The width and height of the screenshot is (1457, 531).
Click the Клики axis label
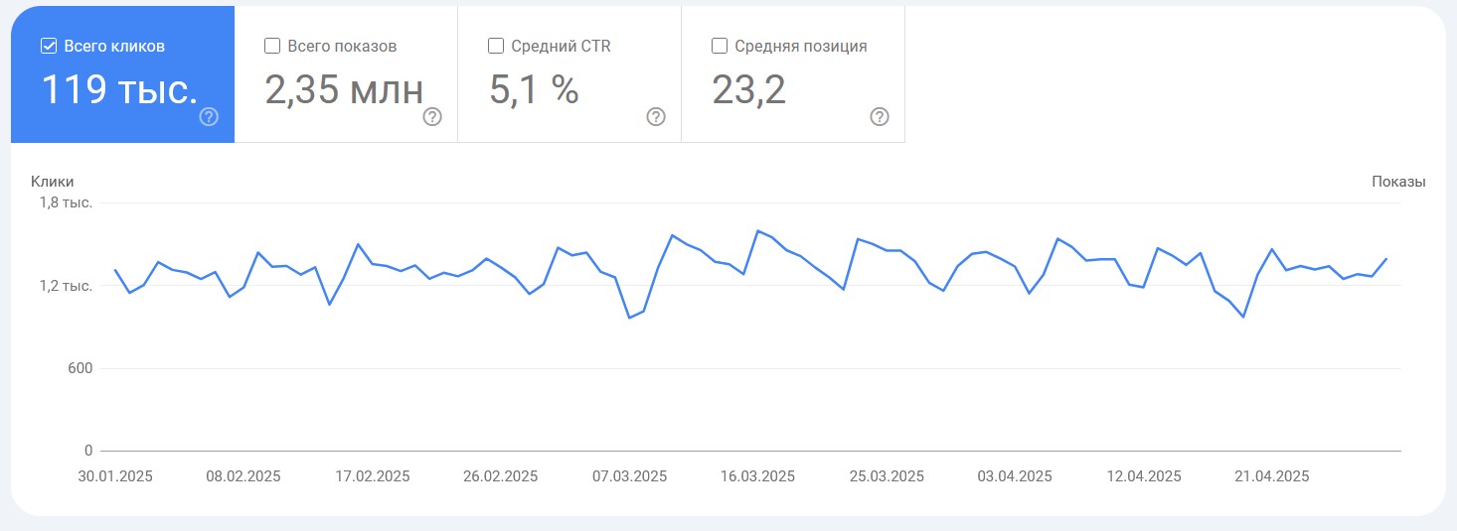coord(53,182)
